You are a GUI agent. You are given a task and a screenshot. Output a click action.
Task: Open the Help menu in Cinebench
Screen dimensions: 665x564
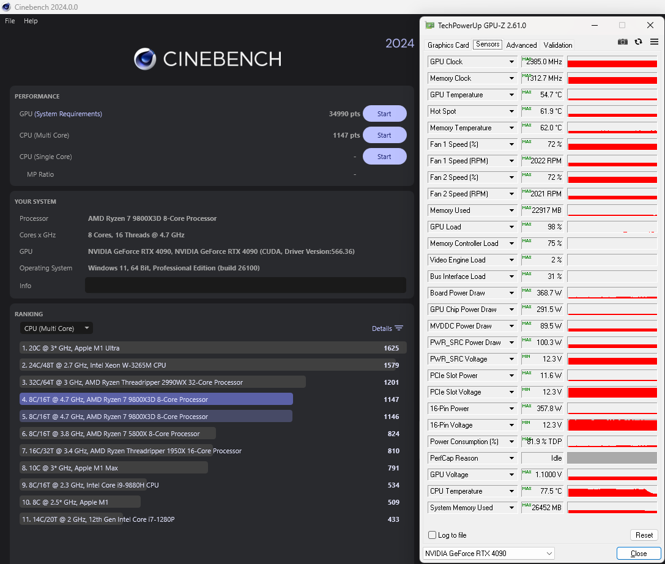click(31, 21)
